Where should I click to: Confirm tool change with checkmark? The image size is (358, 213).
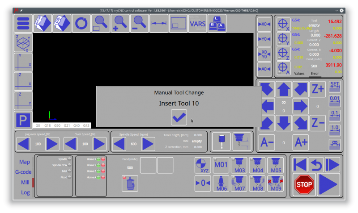tap(179, 117)
